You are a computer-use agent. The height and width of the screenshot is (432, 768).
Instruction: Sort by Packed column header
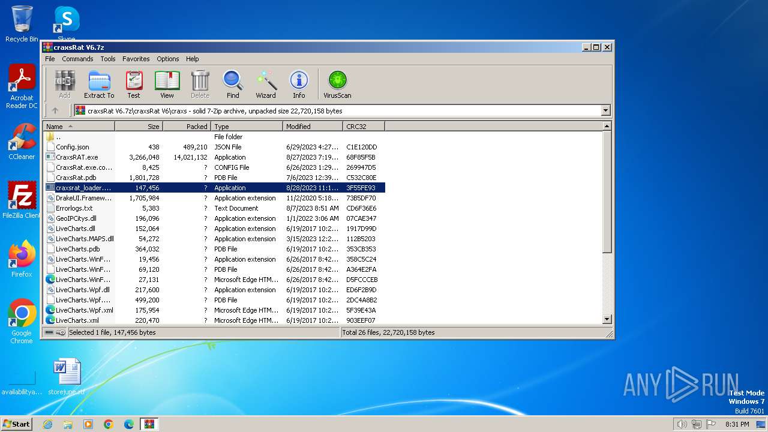coord(187,127)
